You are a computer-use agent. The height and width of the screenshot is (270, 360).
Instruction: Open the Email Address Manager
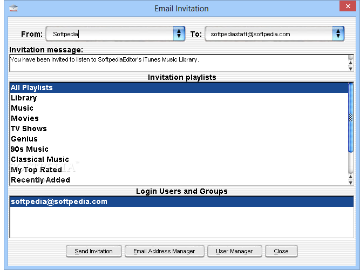[x=164, y=251]
